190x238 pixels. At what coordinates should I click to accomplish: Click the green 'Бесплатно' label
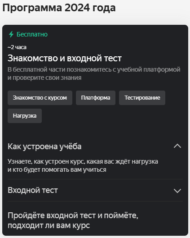tap(32, 34)
